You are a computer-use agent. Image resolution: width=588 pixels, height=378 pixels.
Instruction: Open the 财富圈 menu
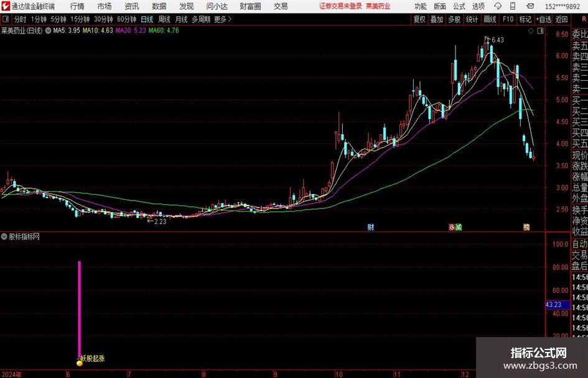click(250, 6)
